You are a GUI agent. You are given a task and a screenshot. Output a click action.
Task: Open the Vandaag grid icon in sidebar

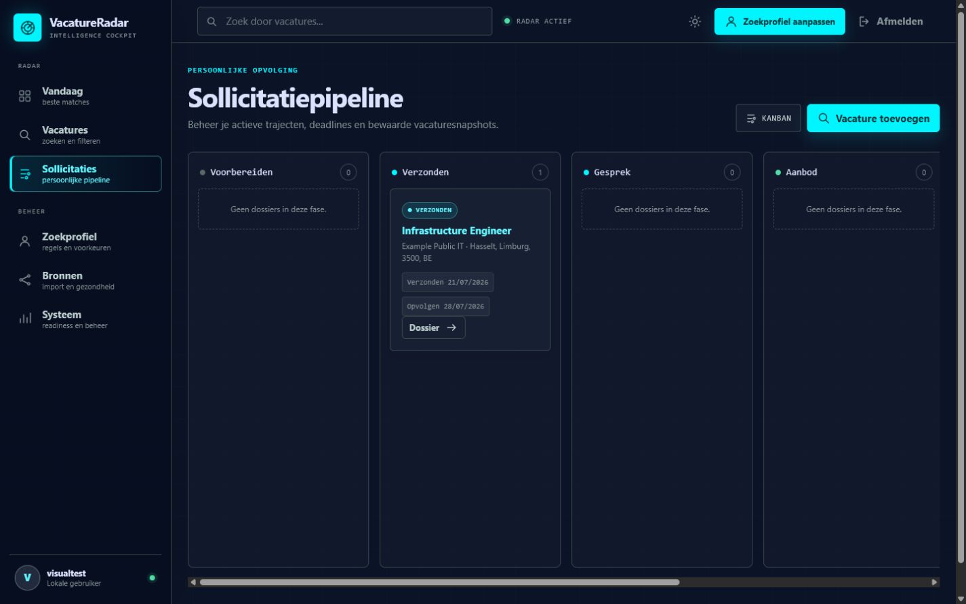[x=25, y=96]
